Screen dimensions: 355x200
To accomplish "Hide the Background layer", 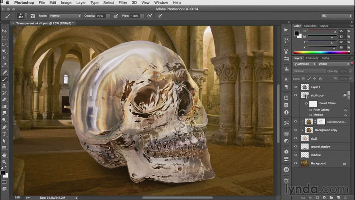I will pos(295,163).
